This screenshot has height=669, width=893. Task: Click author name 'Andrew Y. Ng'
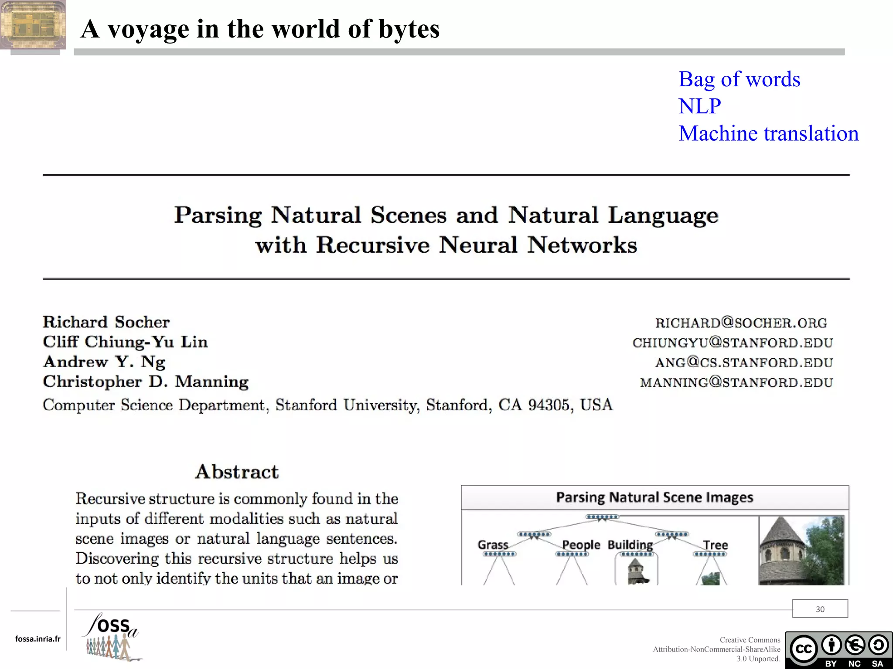104,362
